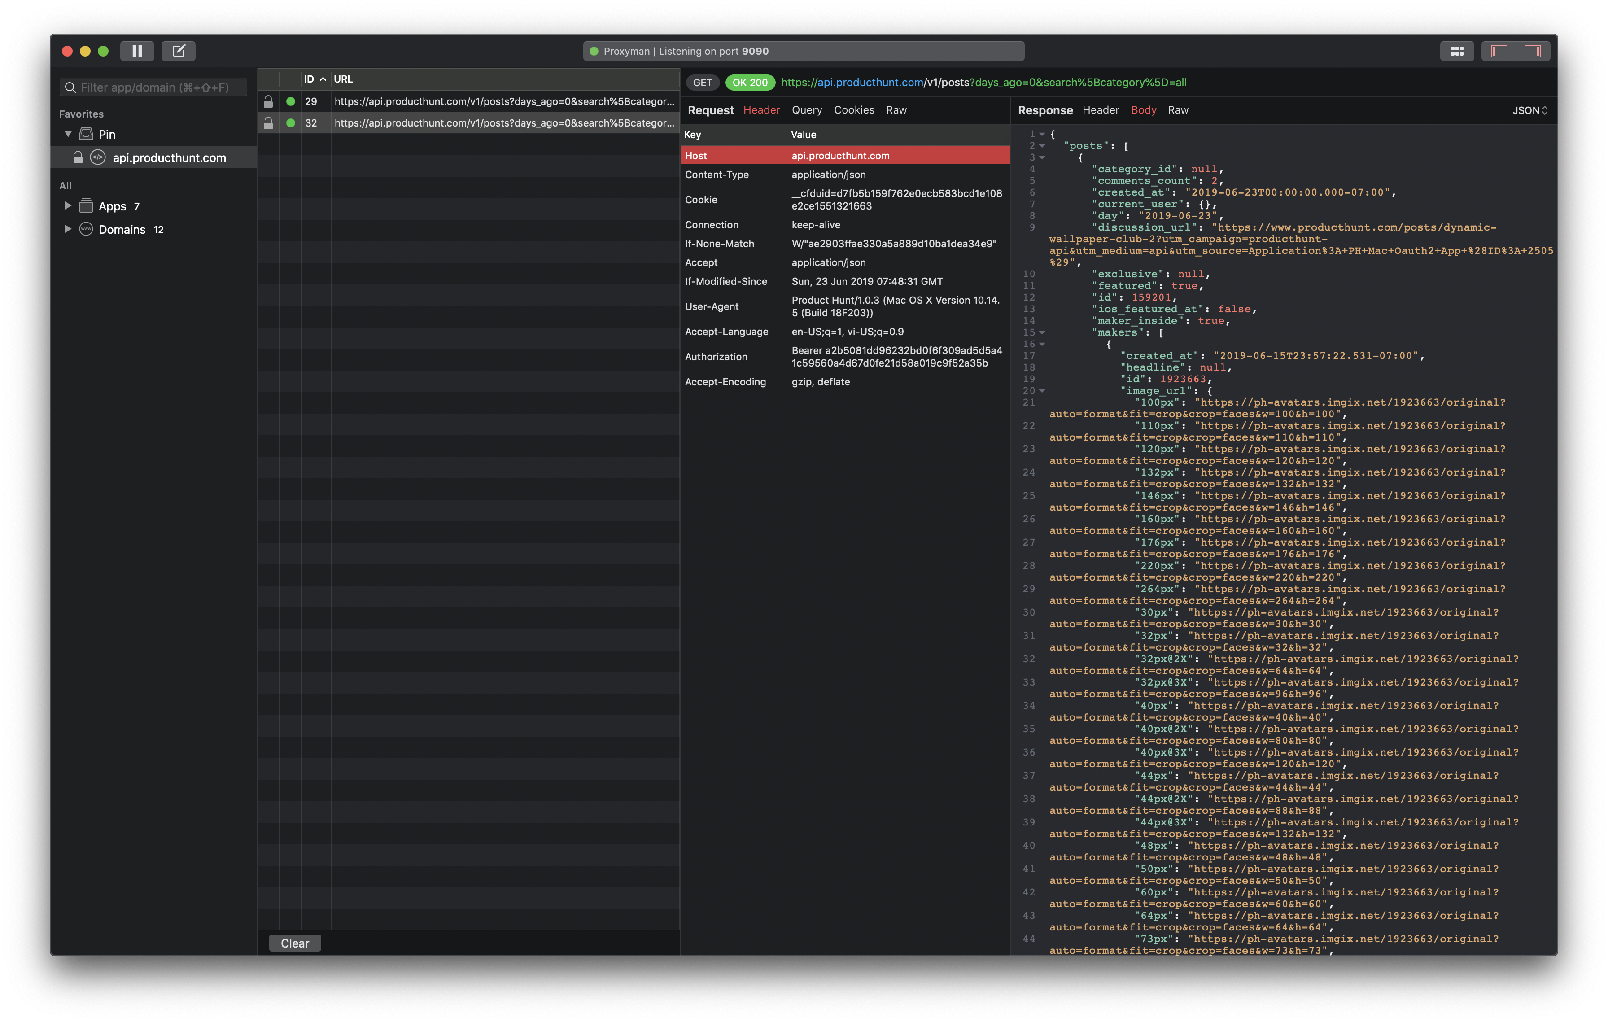Select the middle panel layout icon top right
The width and height of the screenshot is (1608, 1022).
tap(1499, 51)
